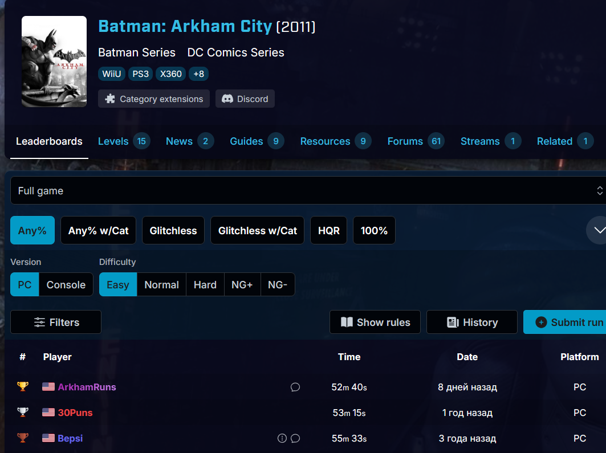
Task: Click the US flag next to ArkhamRuns
Action: pyautogui.click(x=48, y=386)
